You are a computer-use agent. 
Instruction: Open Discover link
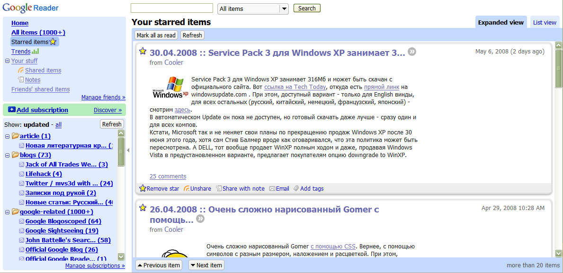point(107,110)
